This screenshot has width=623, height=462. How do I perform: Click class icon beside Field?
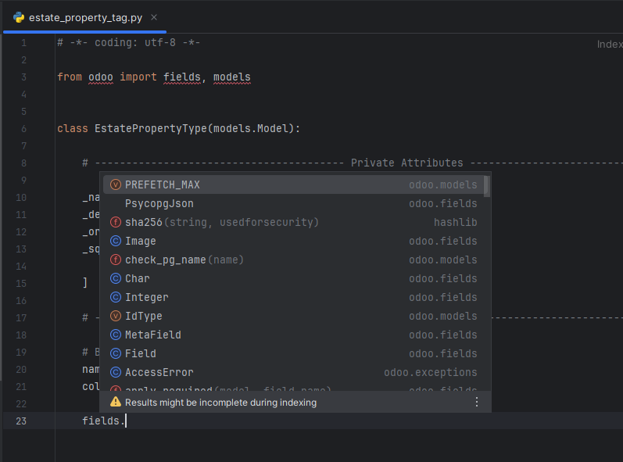tap(115, 353)
